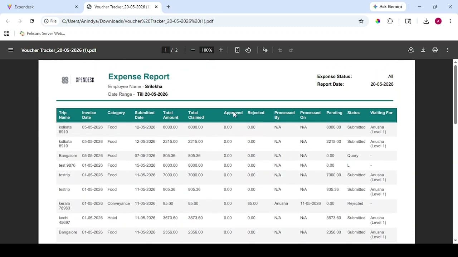Download the PDF file
This screenshot has width=458, height=257.
[x=423, y=50]
